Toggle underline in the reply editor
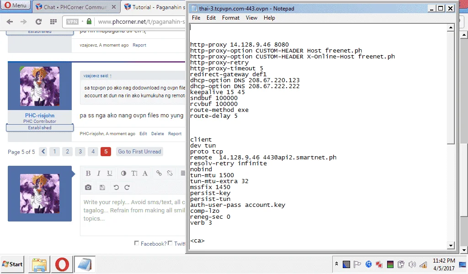This screenshot has height=274, width=468. click(x=110, y=173)
